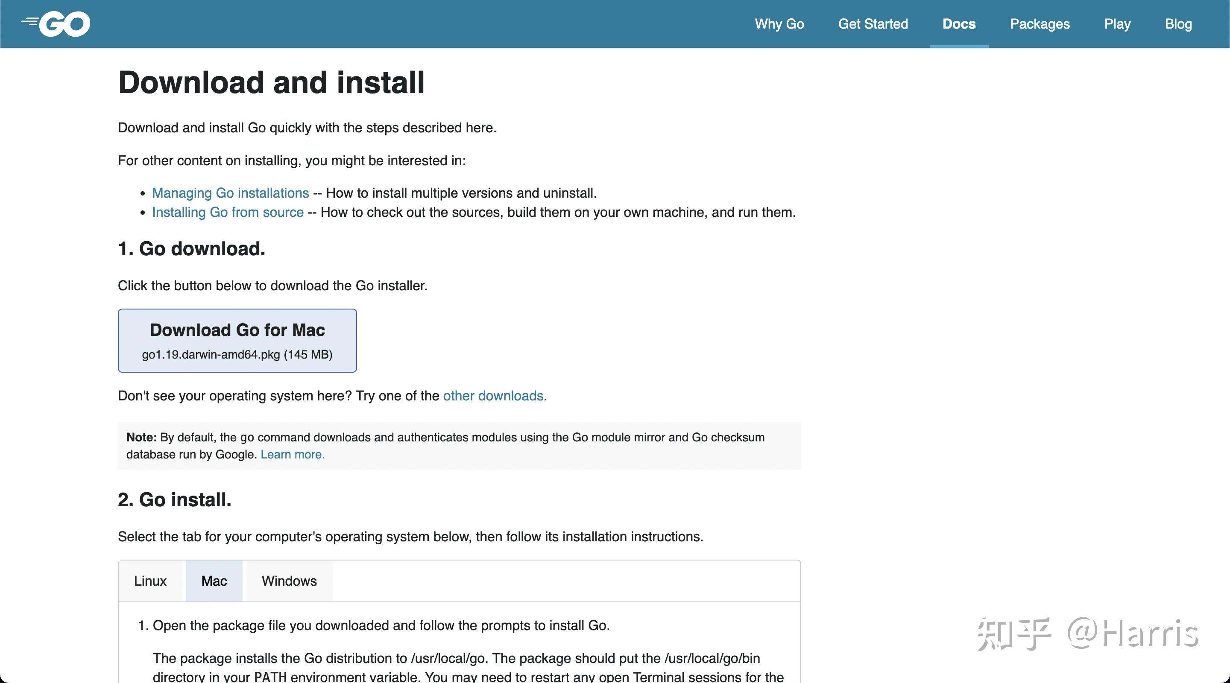This screenshot has width=1230, height=683.
Task: Click the 2. Go install heading
Action: 174,500
